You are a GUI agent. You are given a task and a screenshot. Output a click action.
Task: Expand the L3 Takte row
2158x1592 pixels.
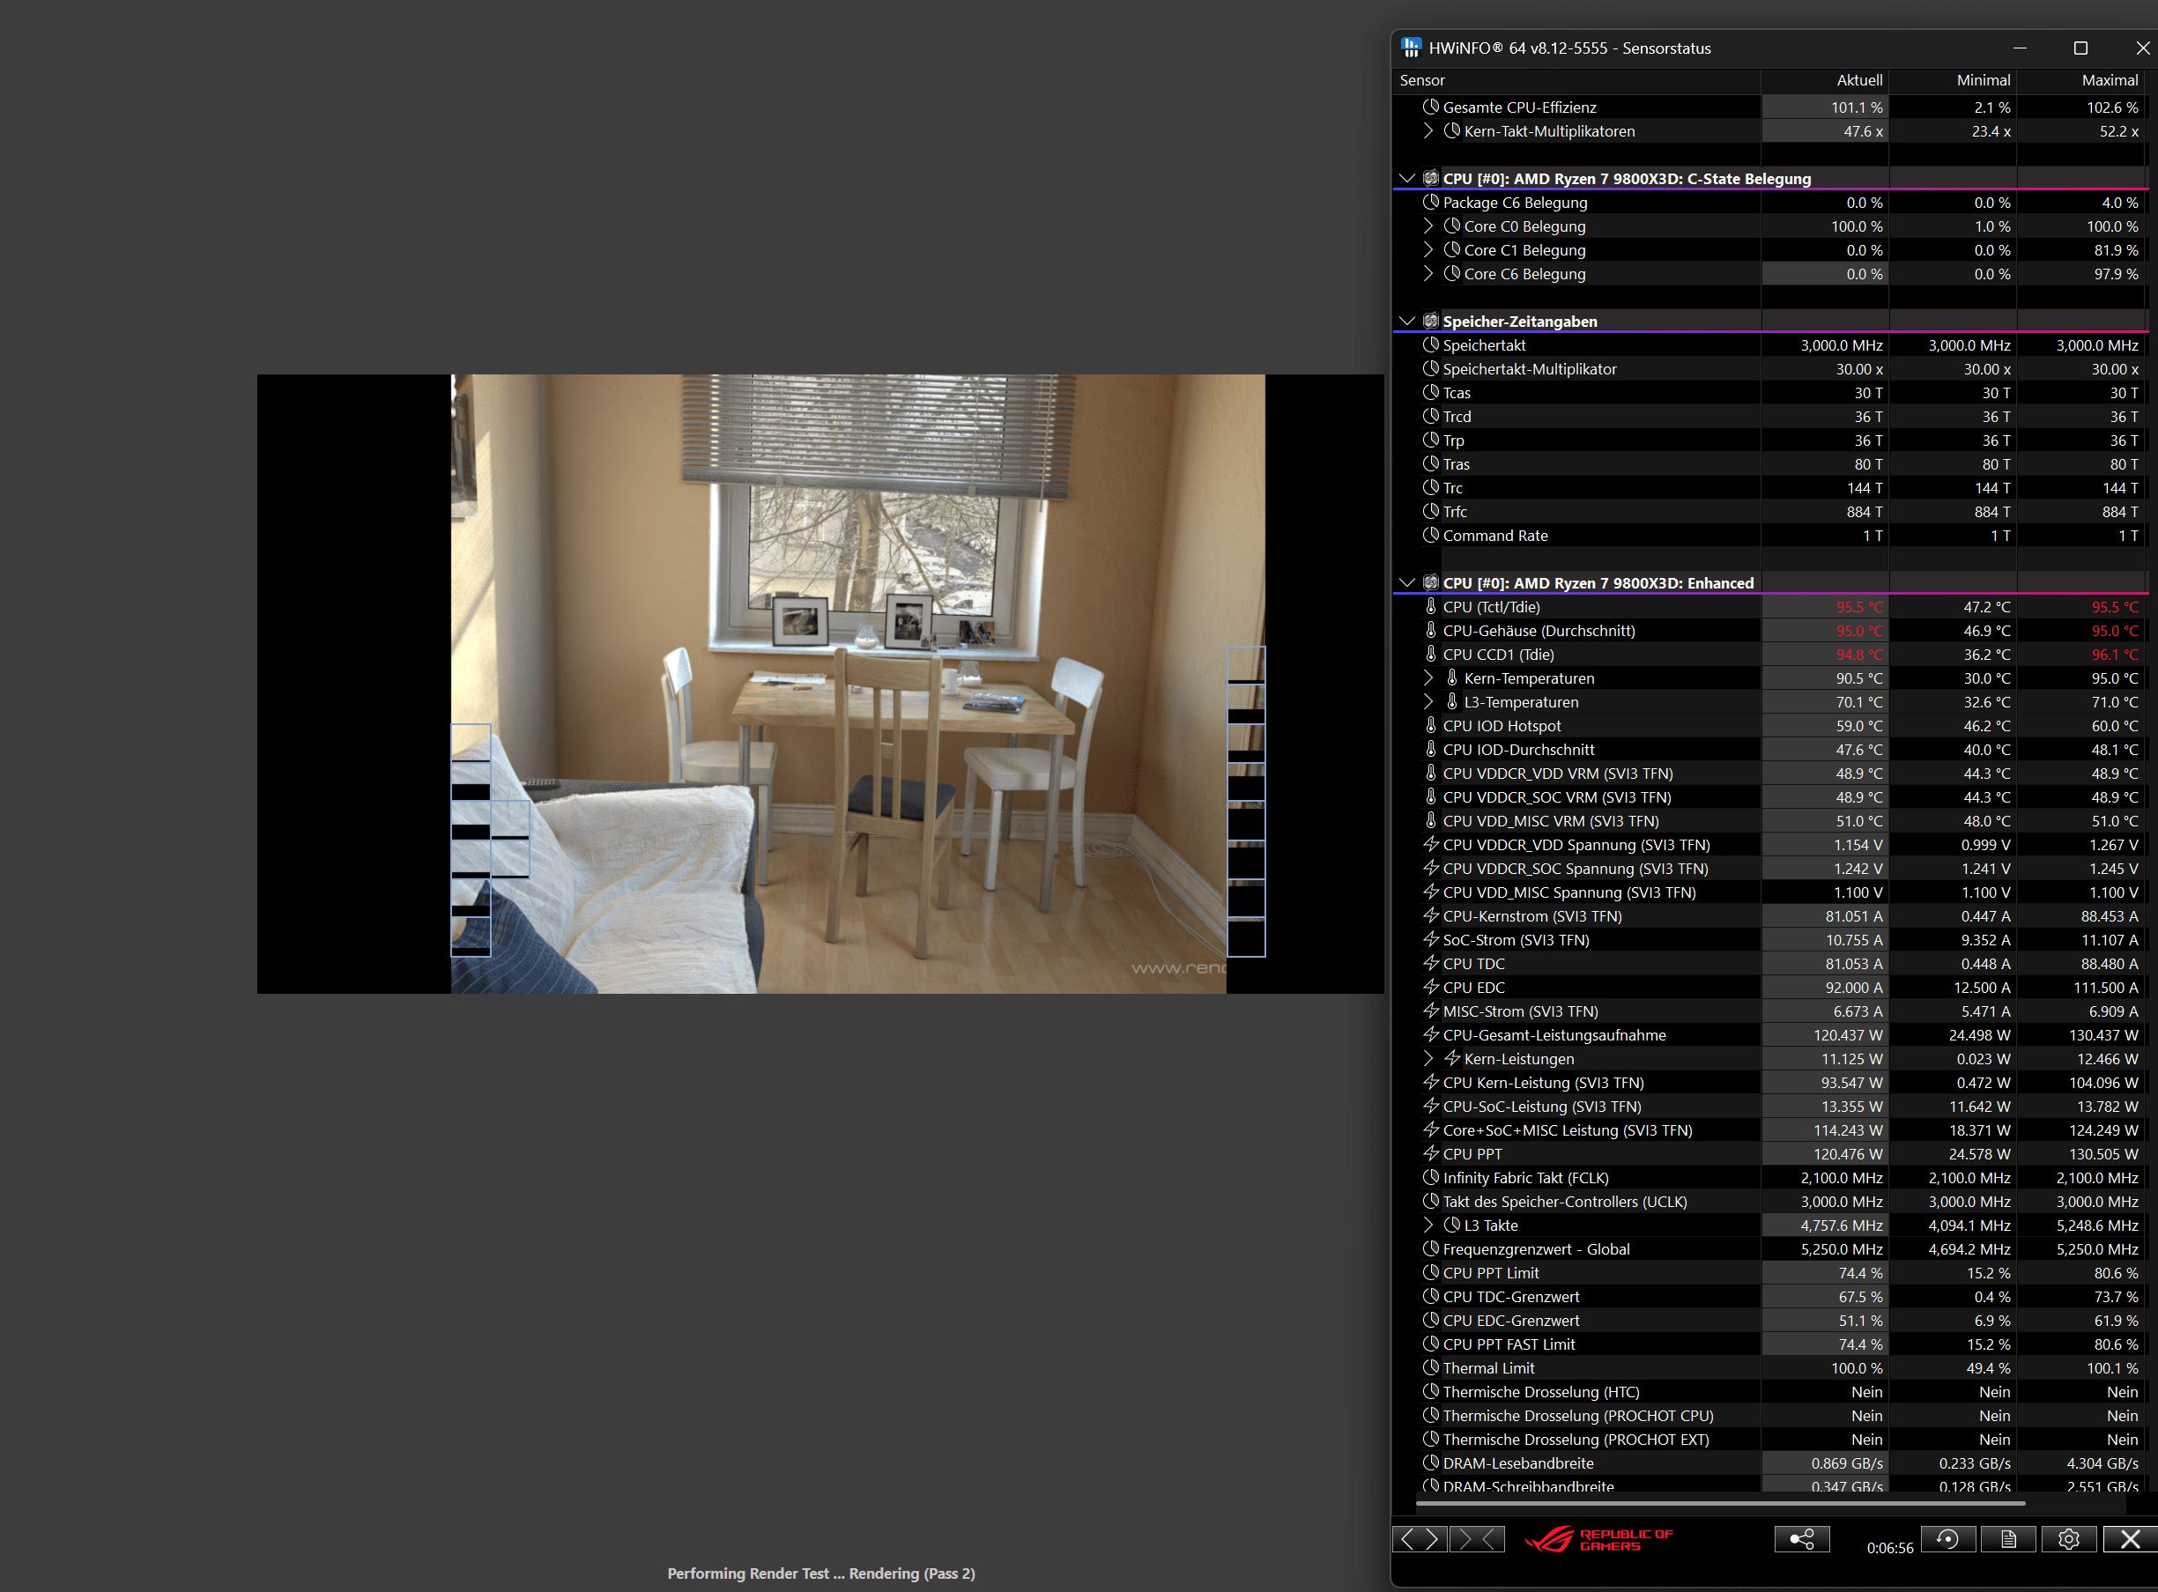click(x=1428, y=1225)
